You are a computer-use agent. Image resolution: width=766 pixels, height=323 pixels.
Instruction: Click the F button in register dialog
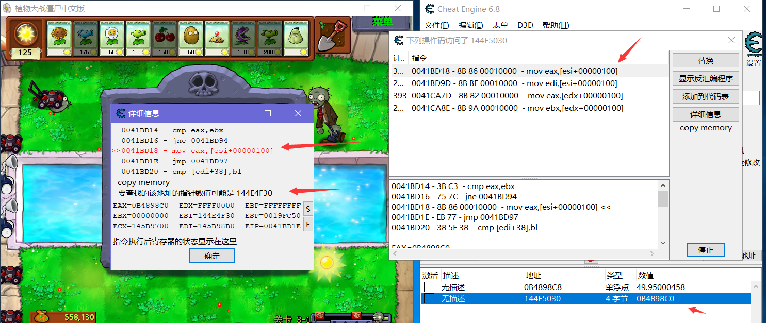pos(308,225)
